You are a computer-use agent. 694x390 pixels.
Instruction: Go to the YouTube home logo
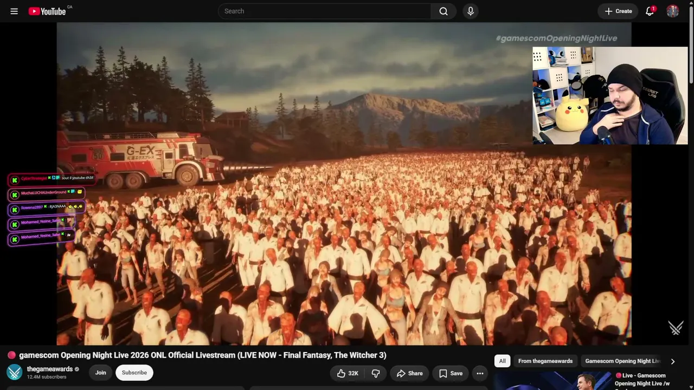47,11
